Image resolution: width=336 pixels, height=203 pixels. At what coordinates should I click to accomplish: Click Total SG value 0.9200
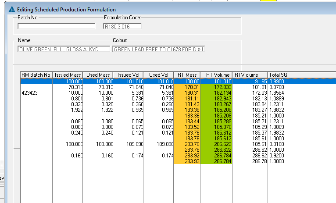pos(277,156)
